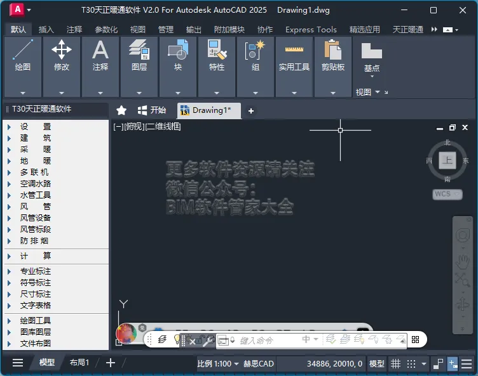Viewport: 478px width, 376px height.
Task: Switch to the 插入 ribbon tab
Action: click(46, 30)
